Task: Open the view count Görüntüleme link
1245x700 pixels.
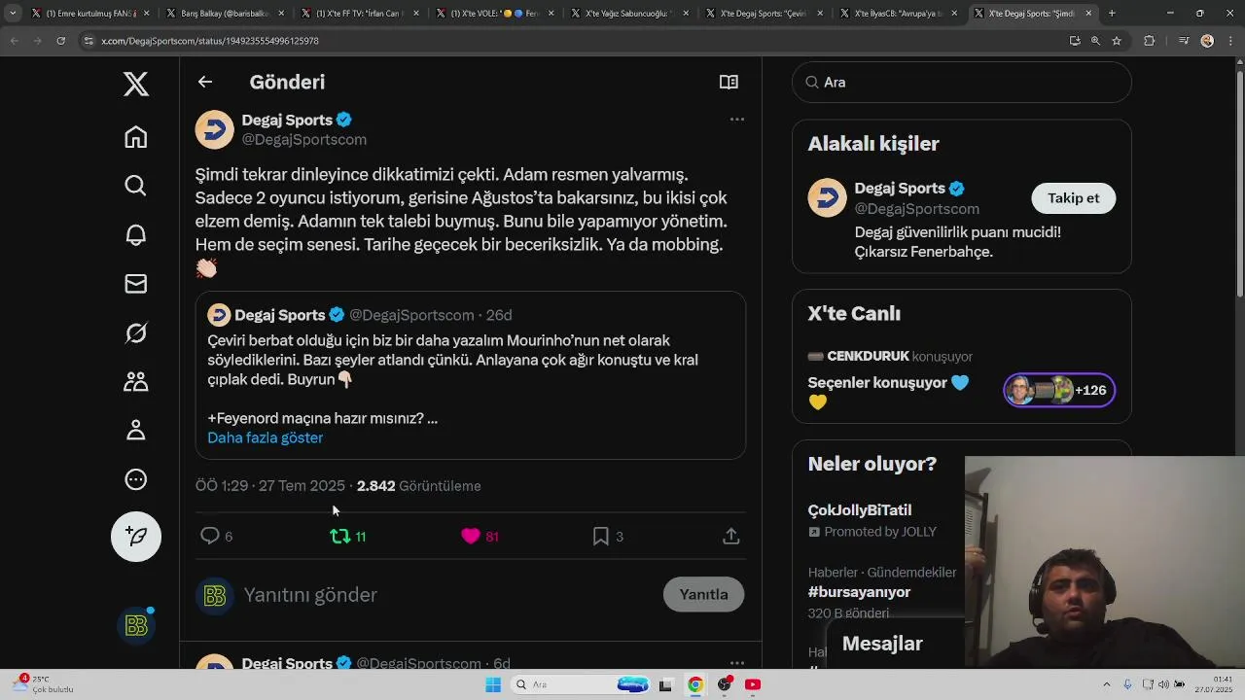Action: coord(419,486)
